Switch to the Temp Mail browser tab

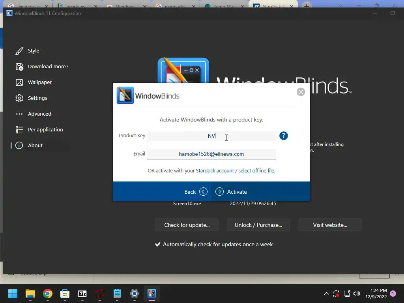224,6
